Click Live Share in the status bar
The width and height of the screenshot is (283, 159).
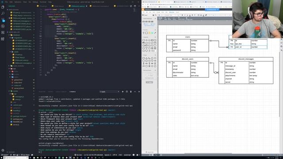pos(25,155)
